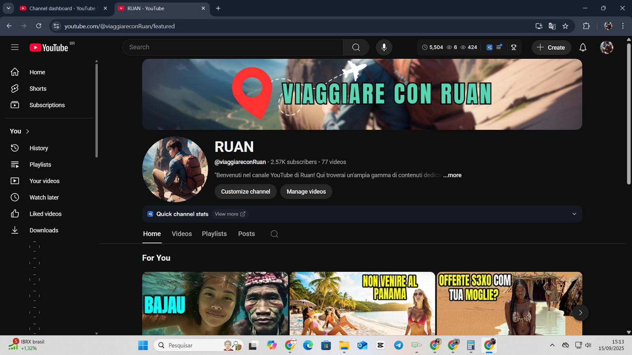Switch to the Posts tab
Viewport: 632px width, 355px height.
(246, 234)
